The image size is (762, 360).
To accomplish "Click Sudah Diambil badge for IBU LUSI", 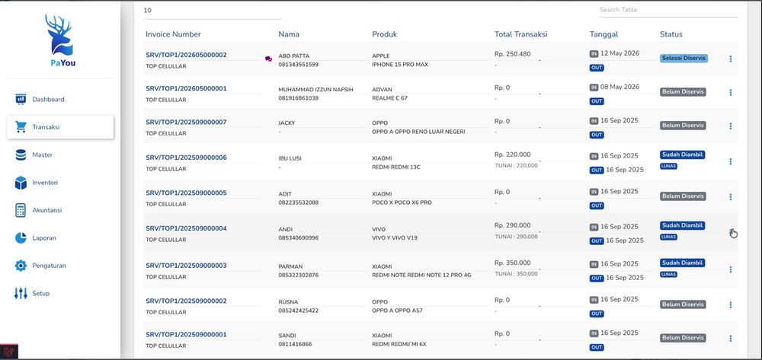I will [682, 155].
